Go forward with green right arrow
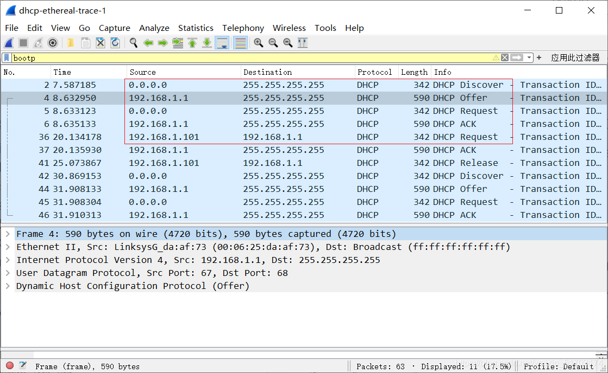 click(163, 43)
